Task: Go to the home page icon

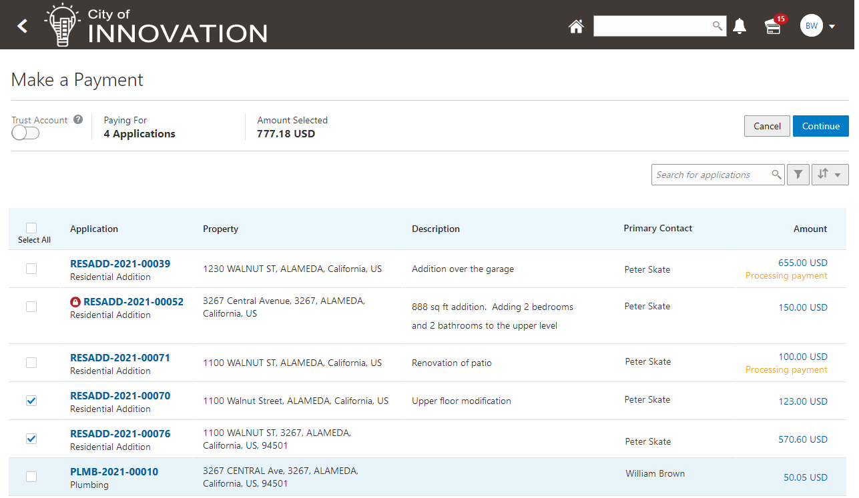Action: (576, 26)
